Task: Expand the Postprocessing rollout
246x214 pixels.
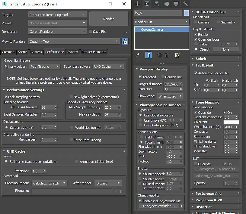Action: (208, 194)
